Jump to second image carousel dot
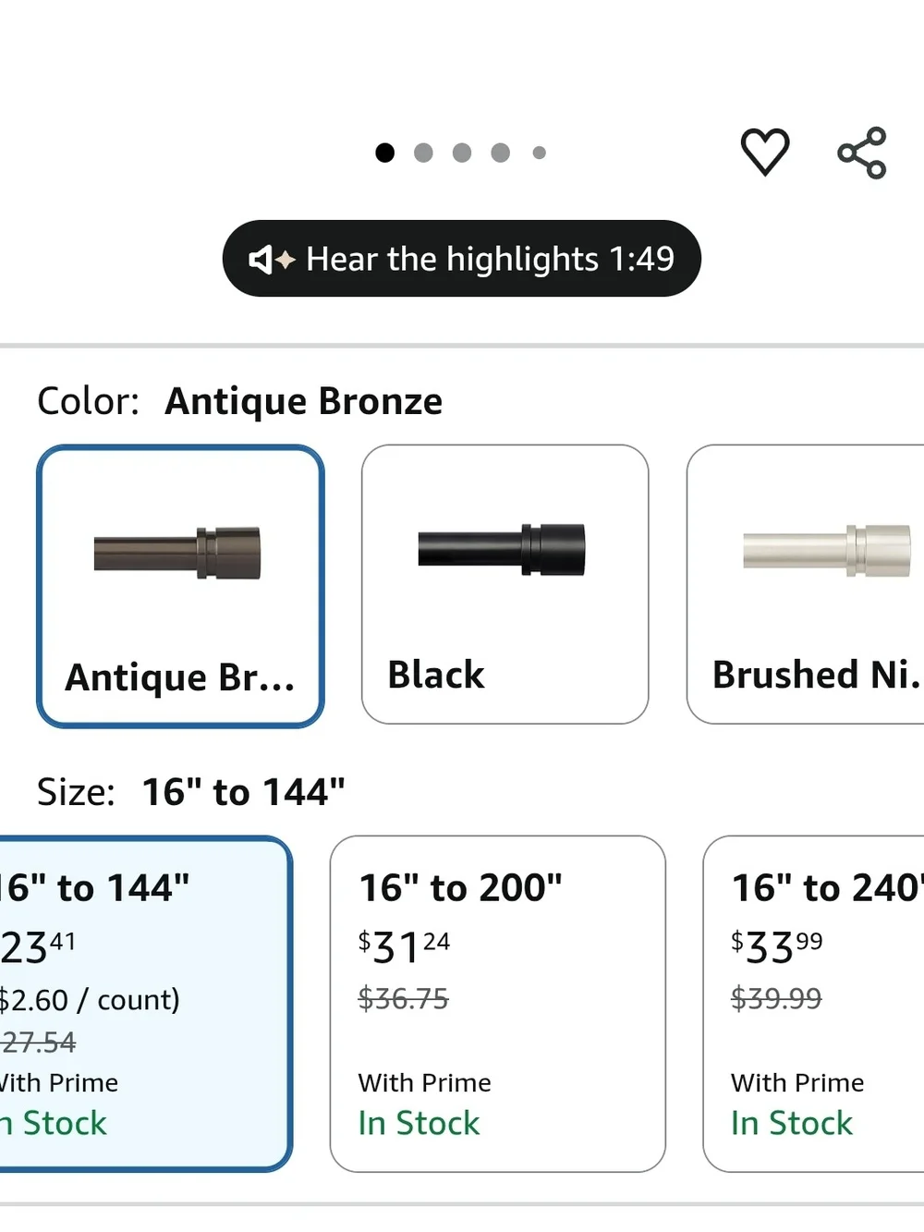Screen dimensions: 924x1232 423,152
